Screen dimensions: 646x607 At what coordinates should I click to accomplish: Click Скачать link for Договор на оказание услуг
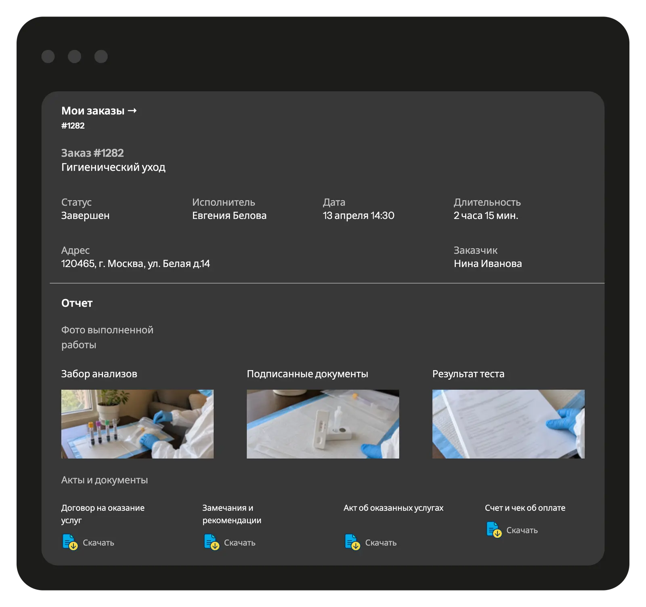99,543
